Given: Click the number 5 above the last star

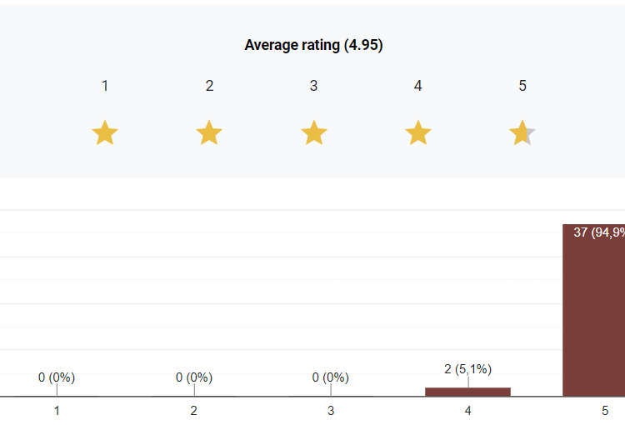Looking at the screenshot, I should 522,86.
